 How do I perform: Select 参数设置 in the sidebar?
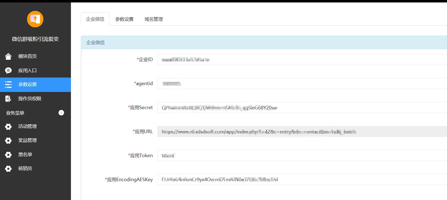(35, 85)
